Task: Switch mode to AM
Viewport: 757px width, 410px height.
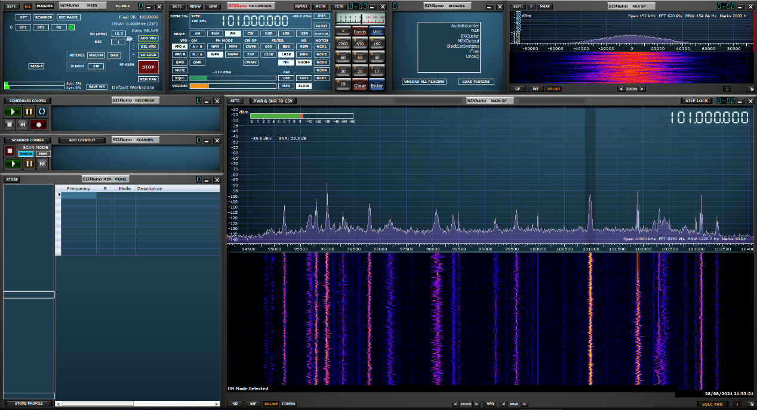Action: pyautogui.click(x=198, y=33)
